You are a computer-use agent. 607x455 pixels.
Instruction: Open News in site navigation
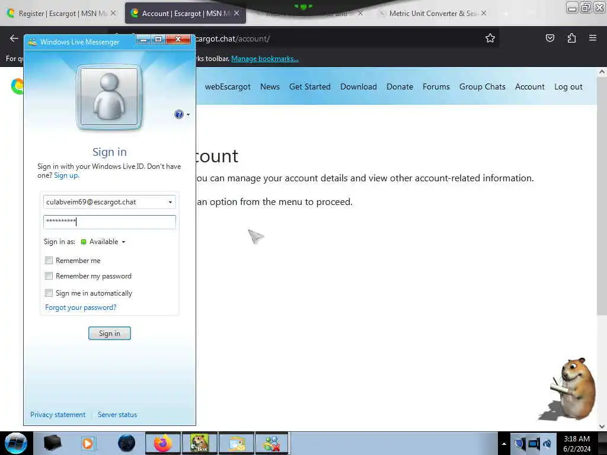[x=270, y=86]
